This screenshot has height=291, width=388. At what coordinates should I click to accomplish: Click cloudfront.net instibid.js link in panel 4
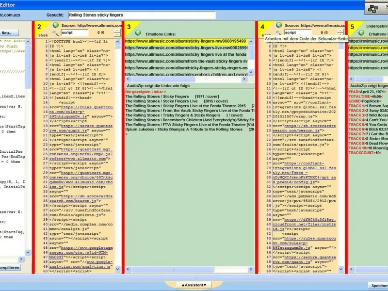305,225
